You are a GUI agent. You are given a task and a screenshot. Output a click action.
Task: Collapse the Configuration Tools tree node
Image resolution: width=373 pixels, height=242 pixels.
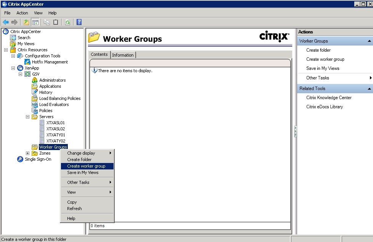pos(13,56)
